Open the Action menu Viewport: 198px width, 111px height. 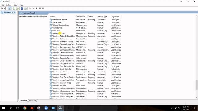9,5
